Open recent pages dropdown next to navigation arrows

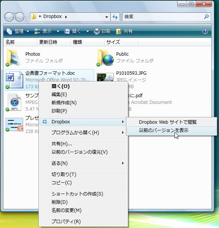(x=27, y=17)
